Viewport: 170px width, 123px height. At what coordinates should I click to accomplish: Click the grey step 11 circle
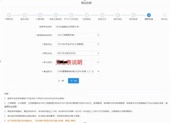click(x=164, y=15)
